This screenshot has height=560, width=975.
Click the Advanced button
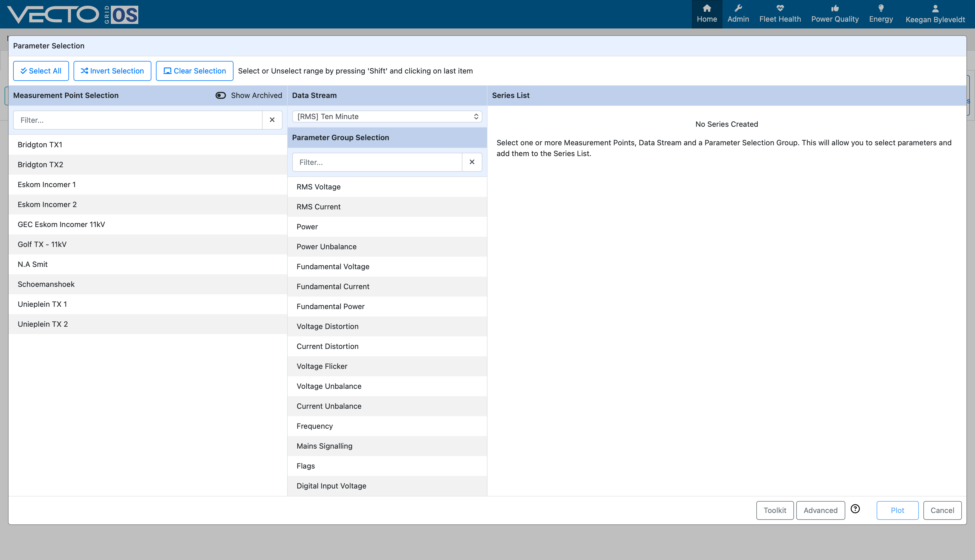[x=820, y=510]
